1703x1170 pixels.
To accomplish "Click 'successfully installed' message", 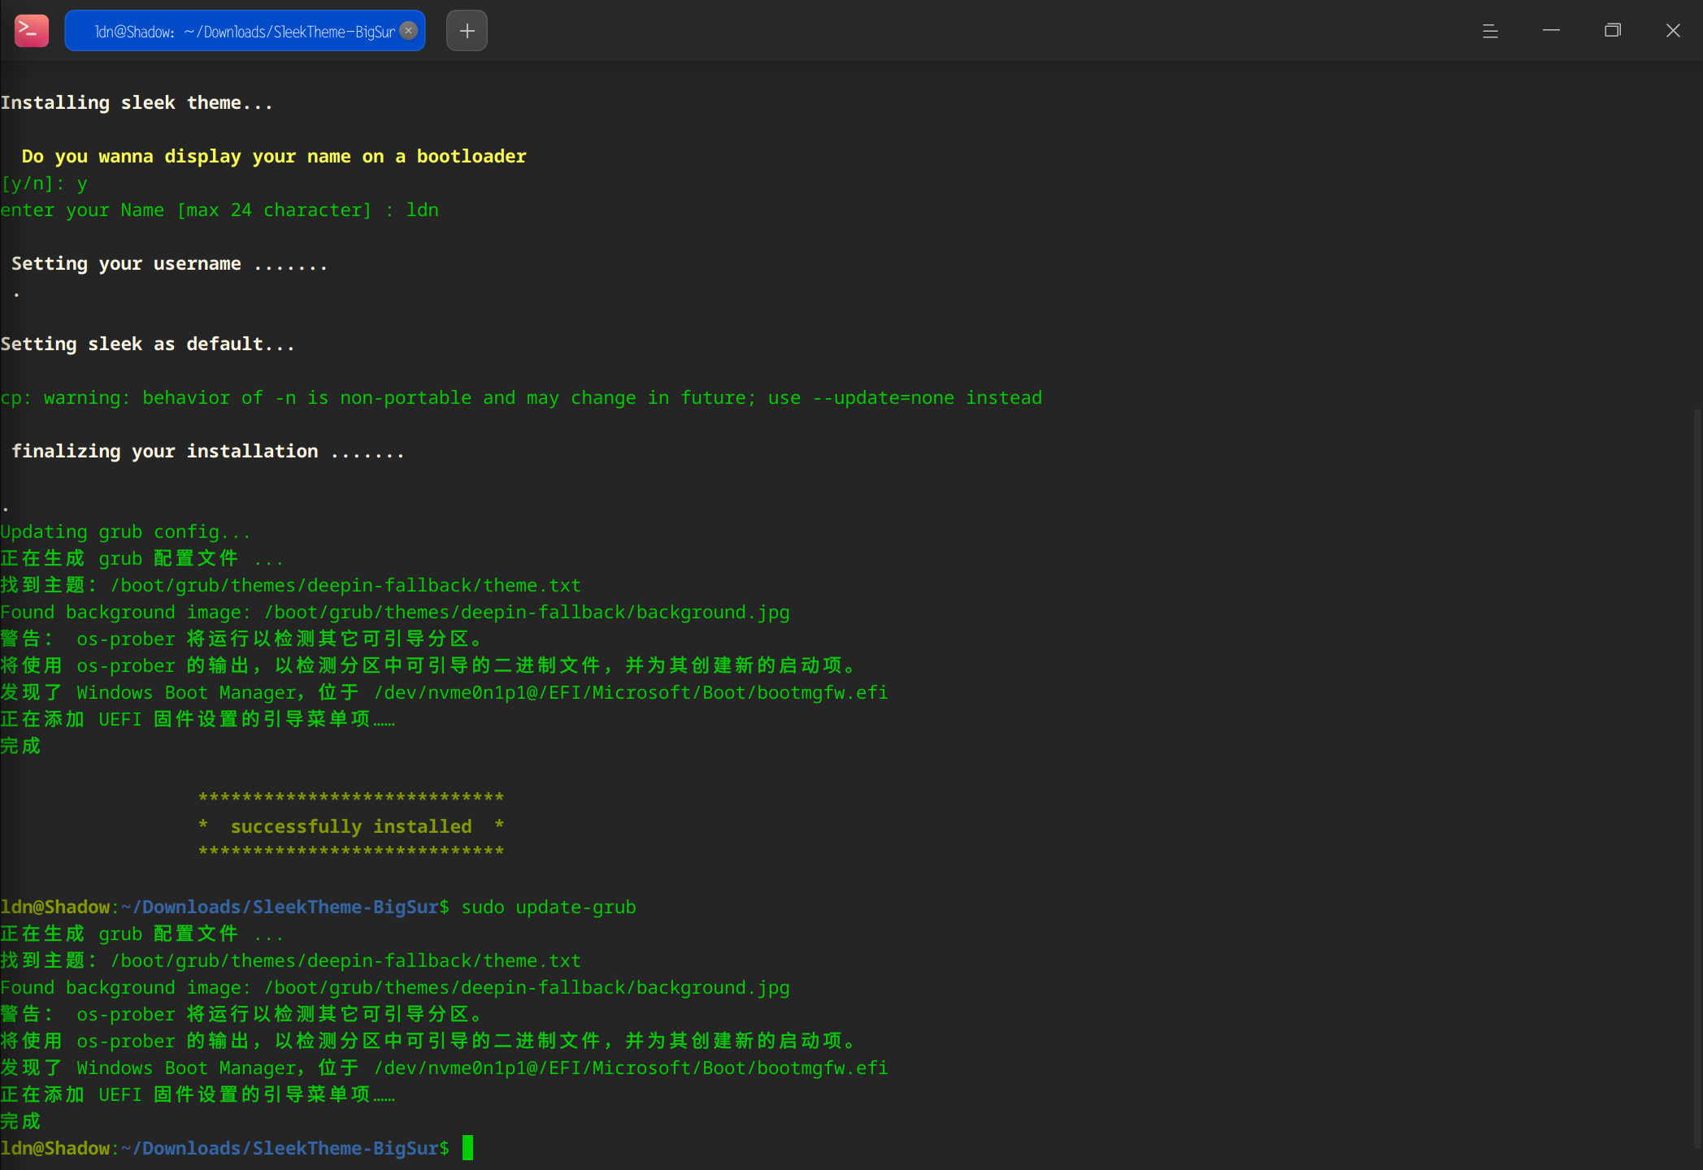I will click(351, 826).
